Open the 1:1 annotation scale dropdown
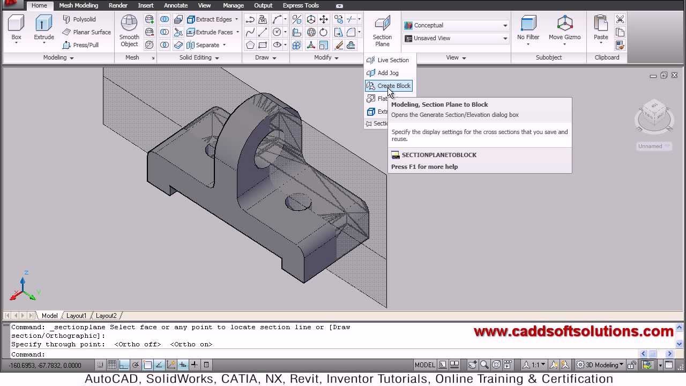Viewport: 686px width, 386px height. 535,365
